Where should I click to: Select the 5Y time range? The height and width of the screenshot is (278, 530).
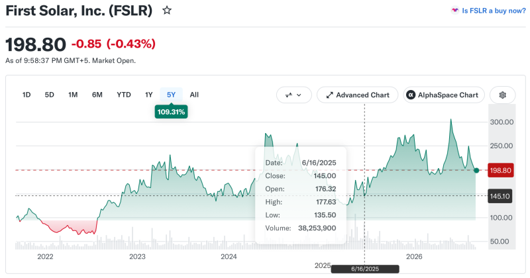[172, 95]
